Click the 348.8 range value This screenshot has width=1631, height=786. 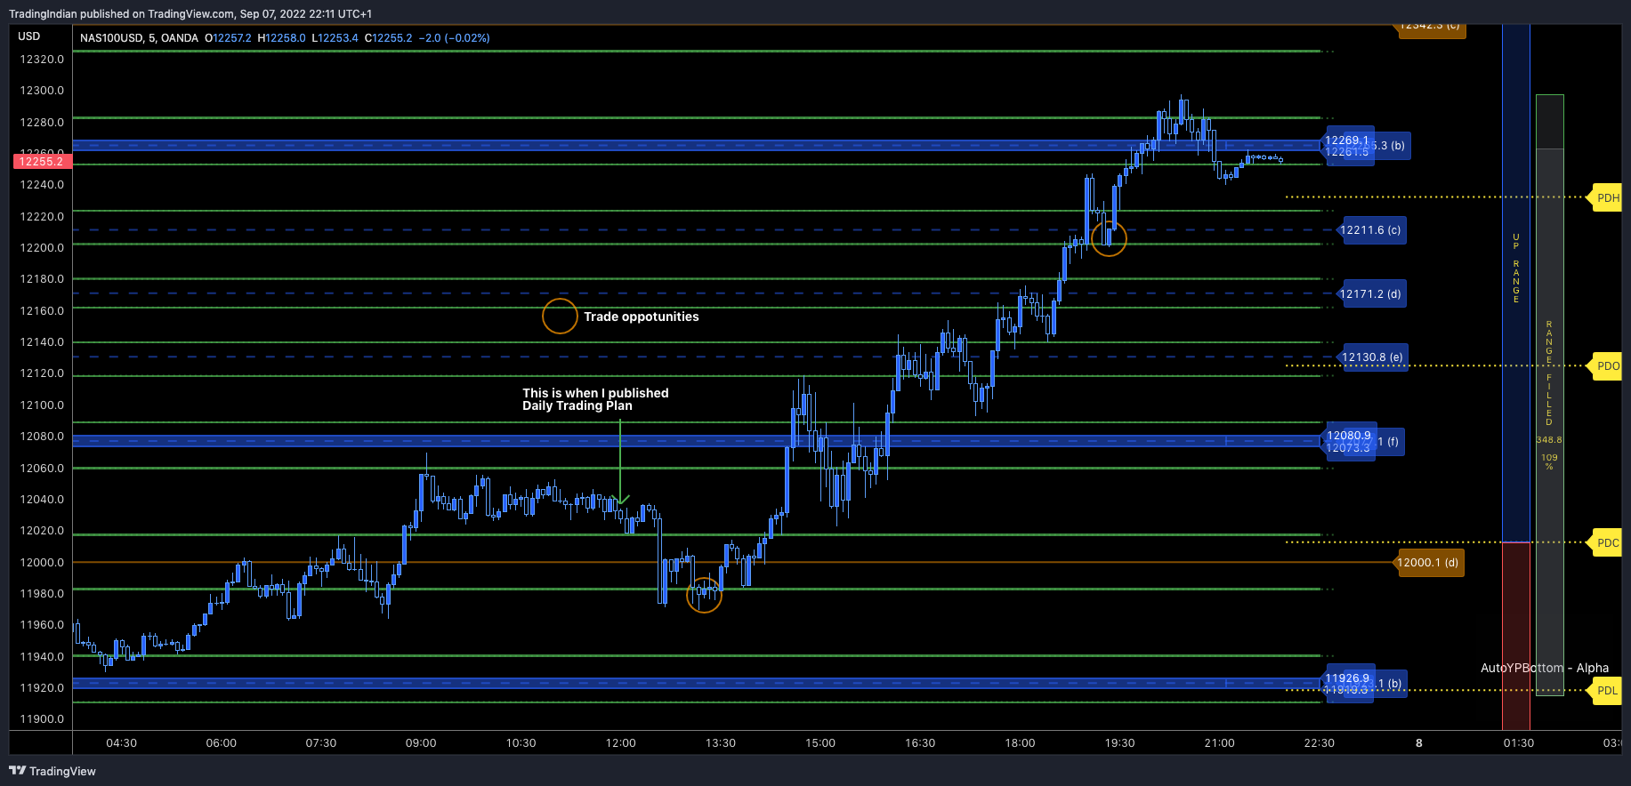click(1549, 440)
